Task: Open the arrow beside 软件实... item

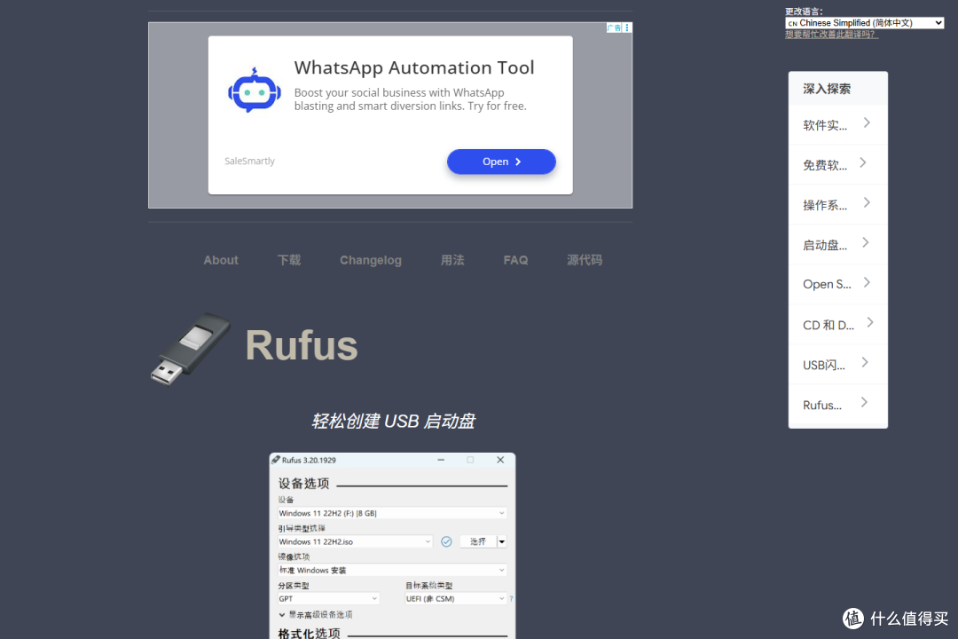Action: pyautogui.click(x=867, y=122)
